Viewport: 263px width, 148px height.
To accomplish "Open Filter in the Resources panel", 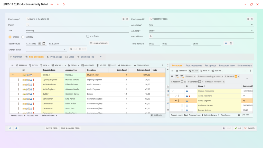I will pyautogui.click(x=193, y=71).
